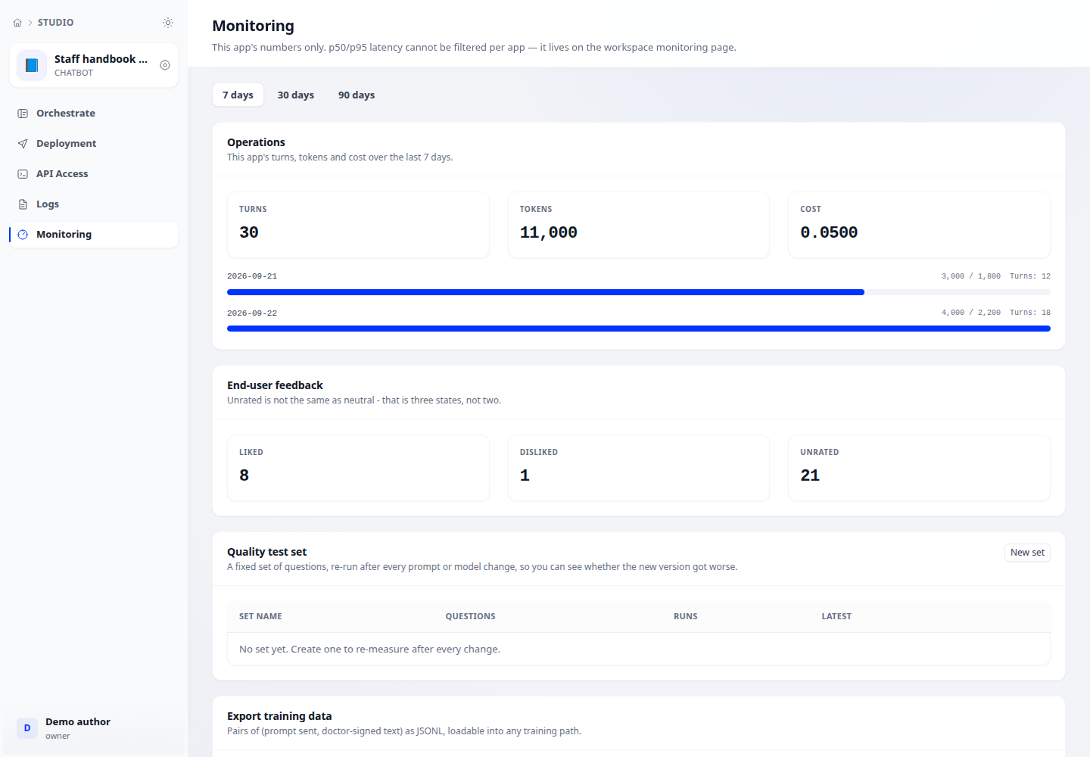Click the Staff handbook book app icon
The height and width of the screenshot is (757, 1090).
tap(32, 65)
